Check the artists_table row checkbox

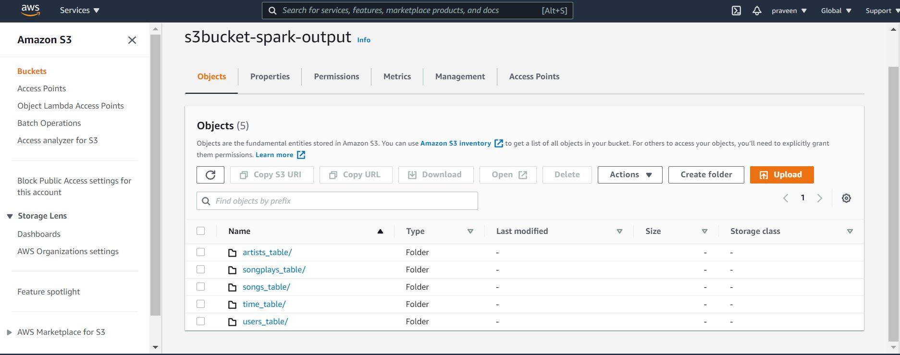201,252
